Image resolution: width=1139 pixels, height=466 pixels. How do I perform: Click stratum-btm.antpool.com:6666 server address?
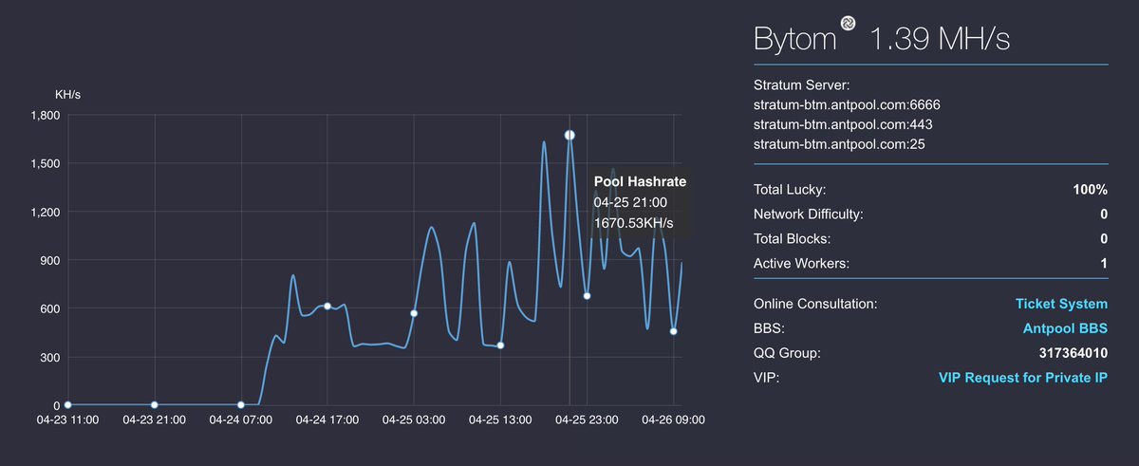847,104
